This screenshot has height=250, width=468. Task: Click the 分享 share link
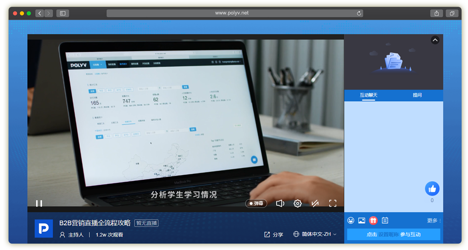click(274, 234)
